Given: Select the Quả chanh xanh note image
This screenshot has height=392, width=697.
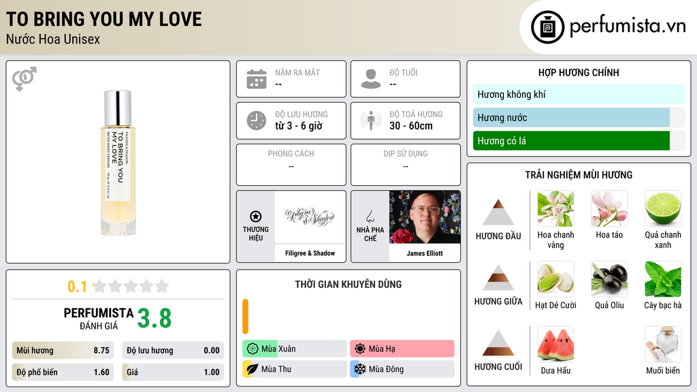Looking at the screenshot, I should pos(663,209).
